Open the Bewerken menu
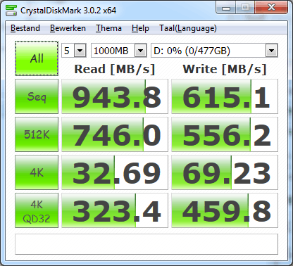Image resolution: width=293 pixels, height=266 pixels. click(x=68, y=28)
